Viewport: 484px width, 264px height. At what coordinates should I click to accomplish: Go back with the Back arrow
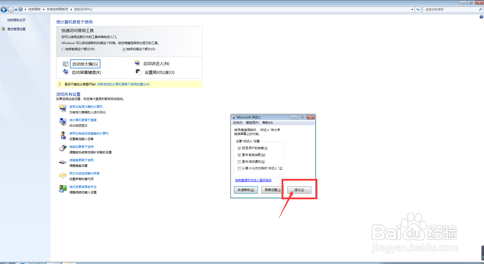pyautogui.click(x=4, y=10)
